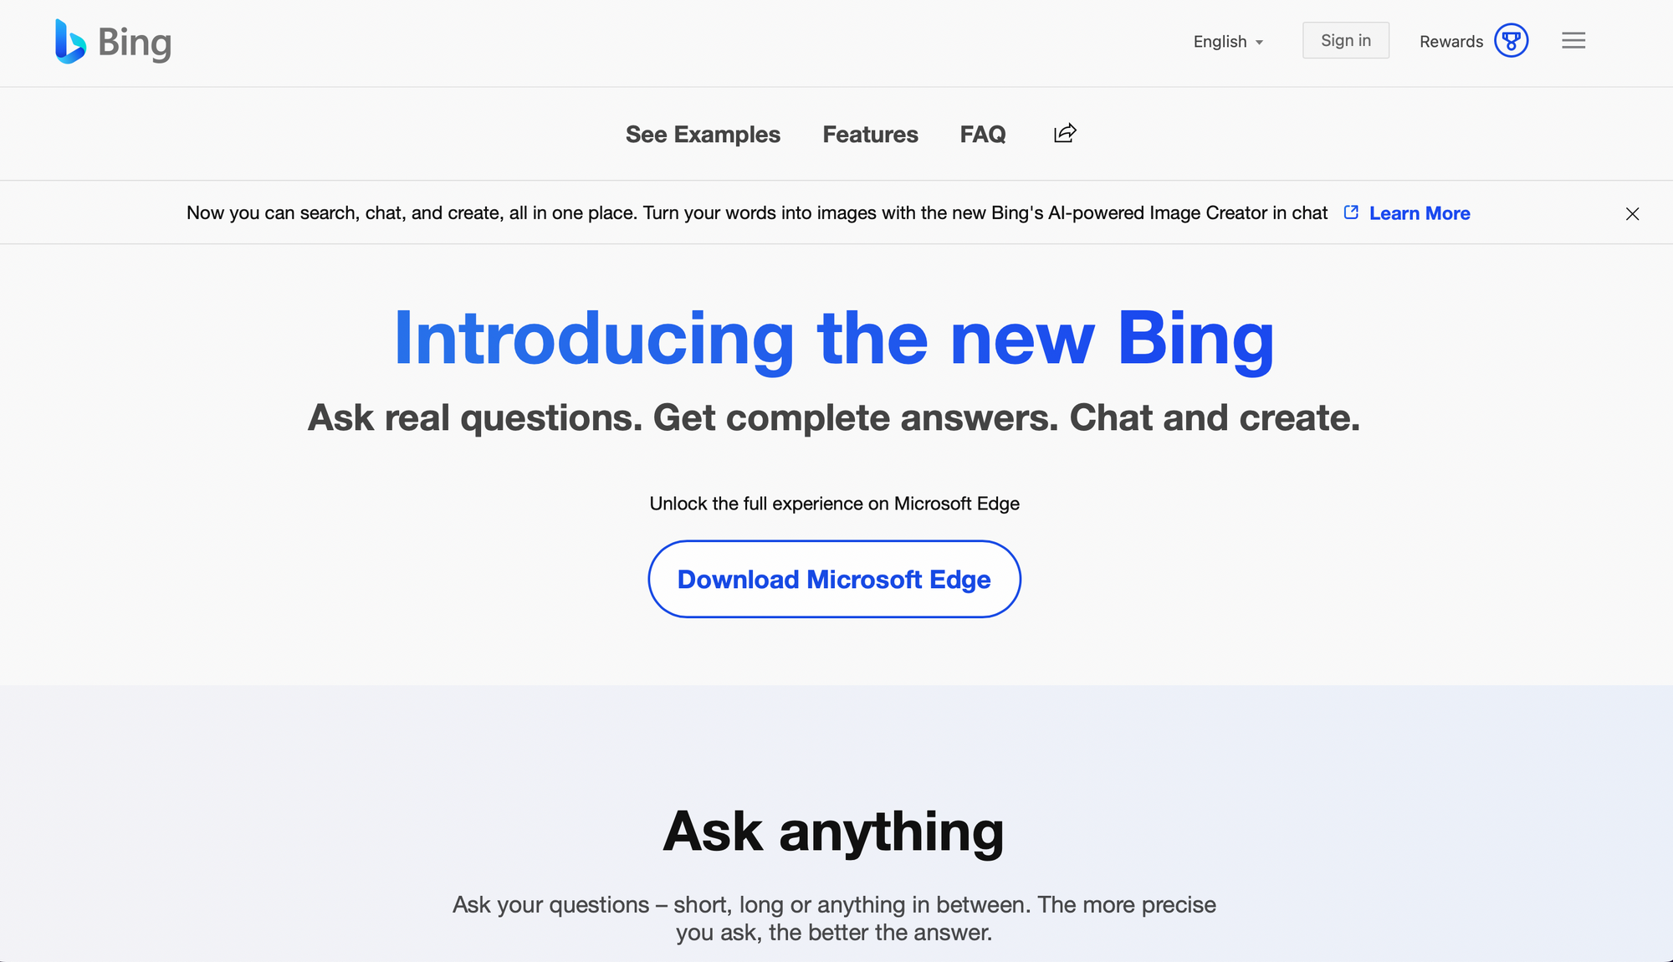Select the Features navigation tab
This screenshot has width=1673, height=962.
(x=870, y=133)
